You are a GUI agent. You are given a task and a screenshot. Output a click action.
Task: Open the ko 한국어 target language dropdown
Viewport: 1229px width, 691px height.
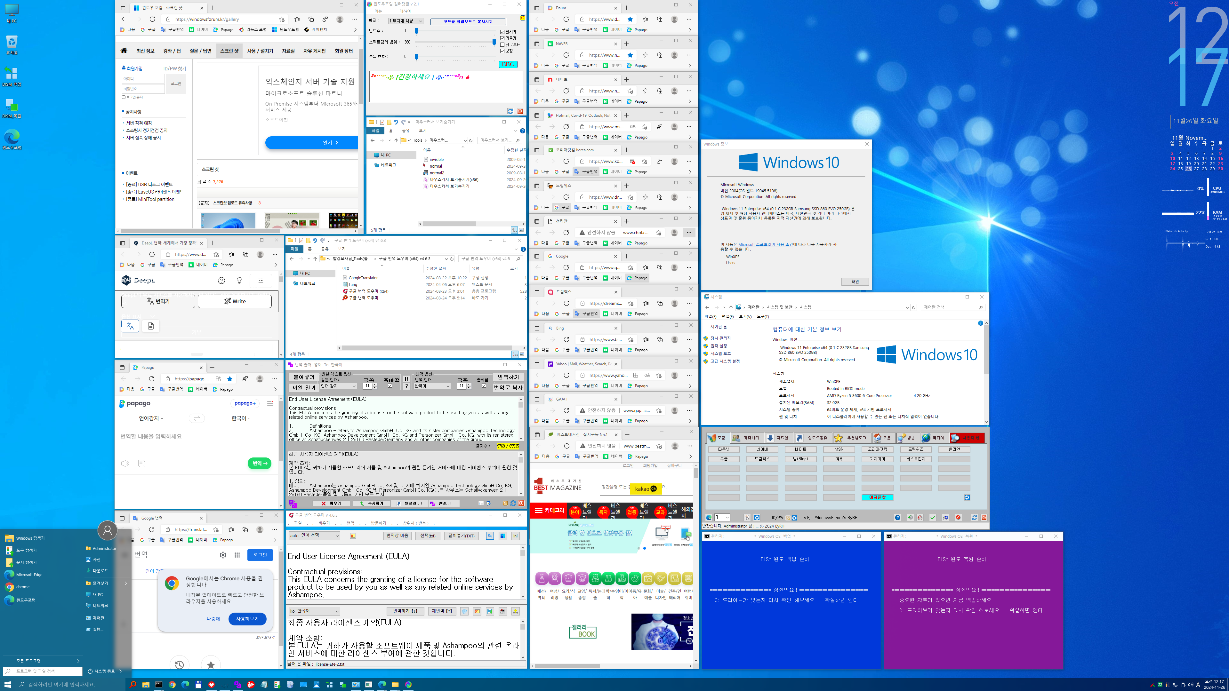(x=314, y=611)
